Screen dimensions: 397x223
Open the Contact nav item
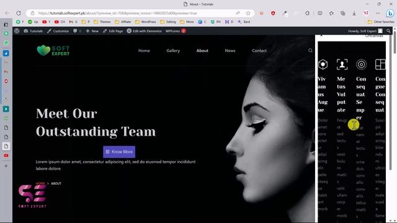(x=259, y=51)
